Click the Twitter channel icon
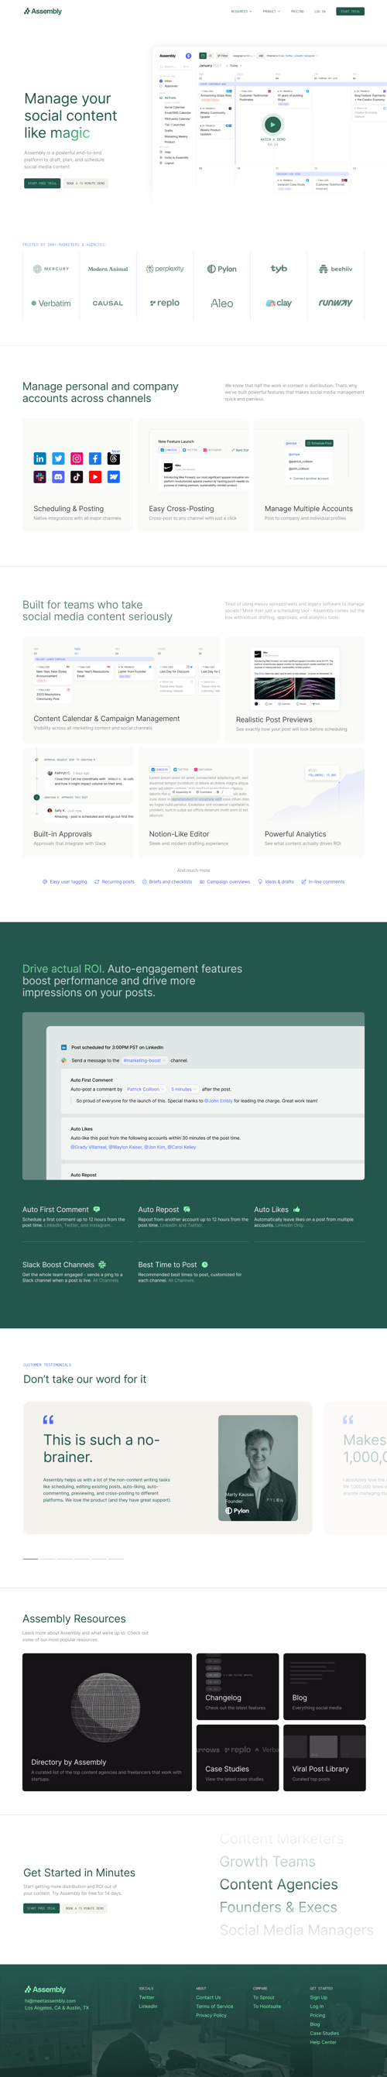Image resolution: width=387 pixels, height=2077 pixels. click(x=58, y=458)
